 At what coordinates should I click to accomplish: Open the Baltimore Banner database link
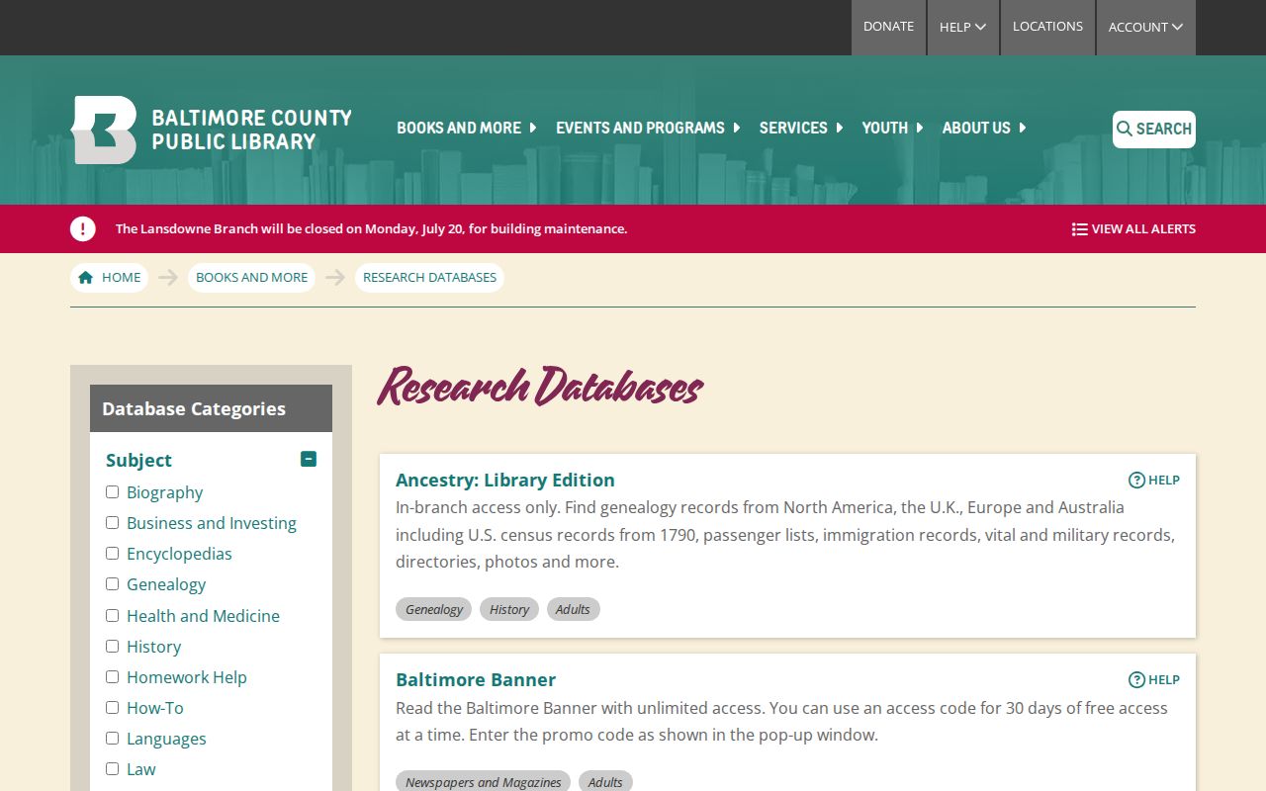[476, 679]
